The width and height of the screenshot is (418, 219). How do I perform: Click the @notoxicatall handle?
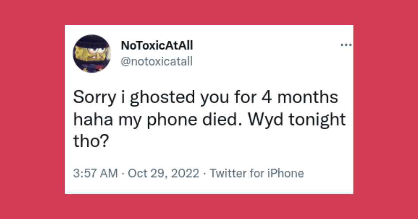pyautogui.click(x=157, y=61)
